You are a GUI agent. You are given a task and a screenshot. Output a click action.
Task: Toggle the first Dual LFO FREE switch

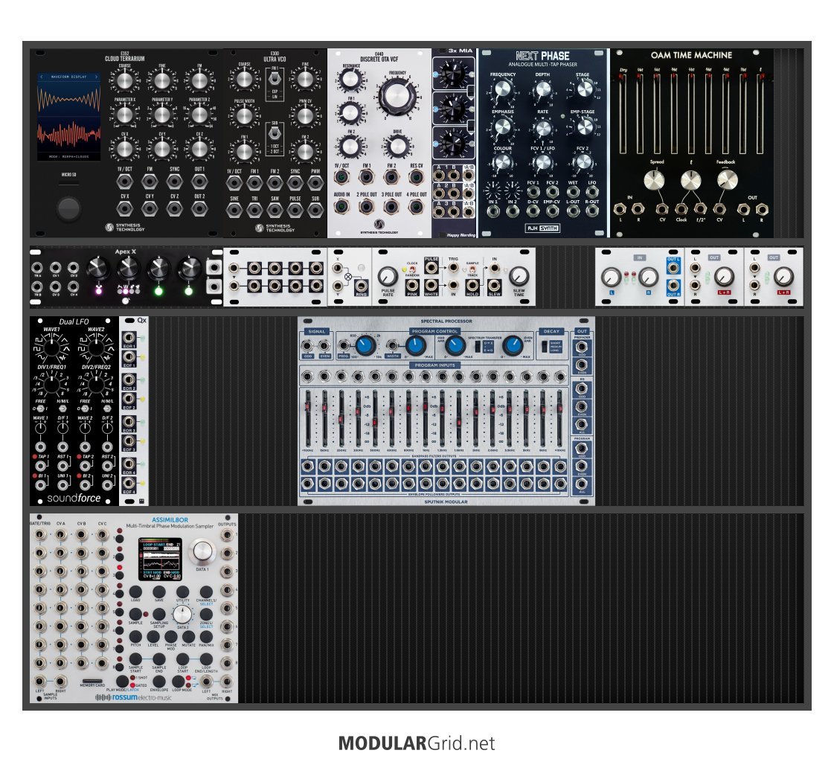tap(40, 409)
